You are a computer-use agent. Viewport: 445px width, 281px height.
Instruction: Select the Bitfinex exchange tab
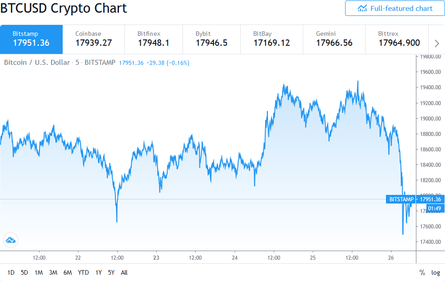coord(154,39)
